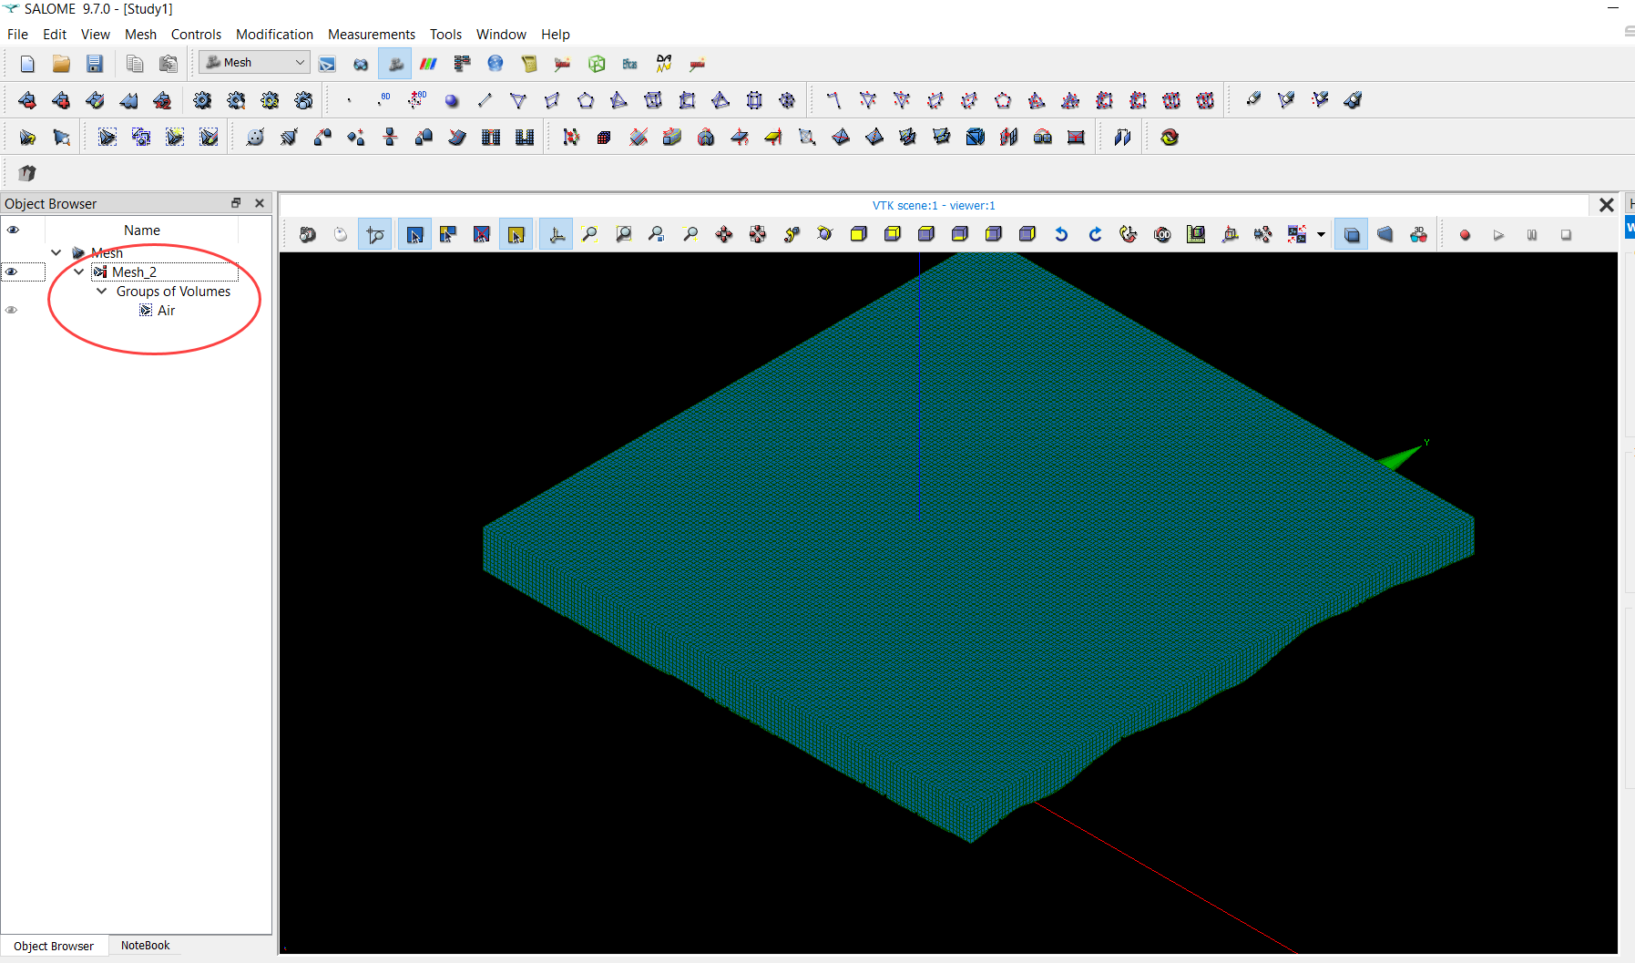Click the Name column header
Viewport: 1635px width, 963px height.
[142, 231]
